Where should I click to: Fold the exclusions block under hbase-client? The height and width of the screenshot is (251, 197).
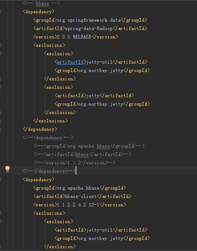0,213
